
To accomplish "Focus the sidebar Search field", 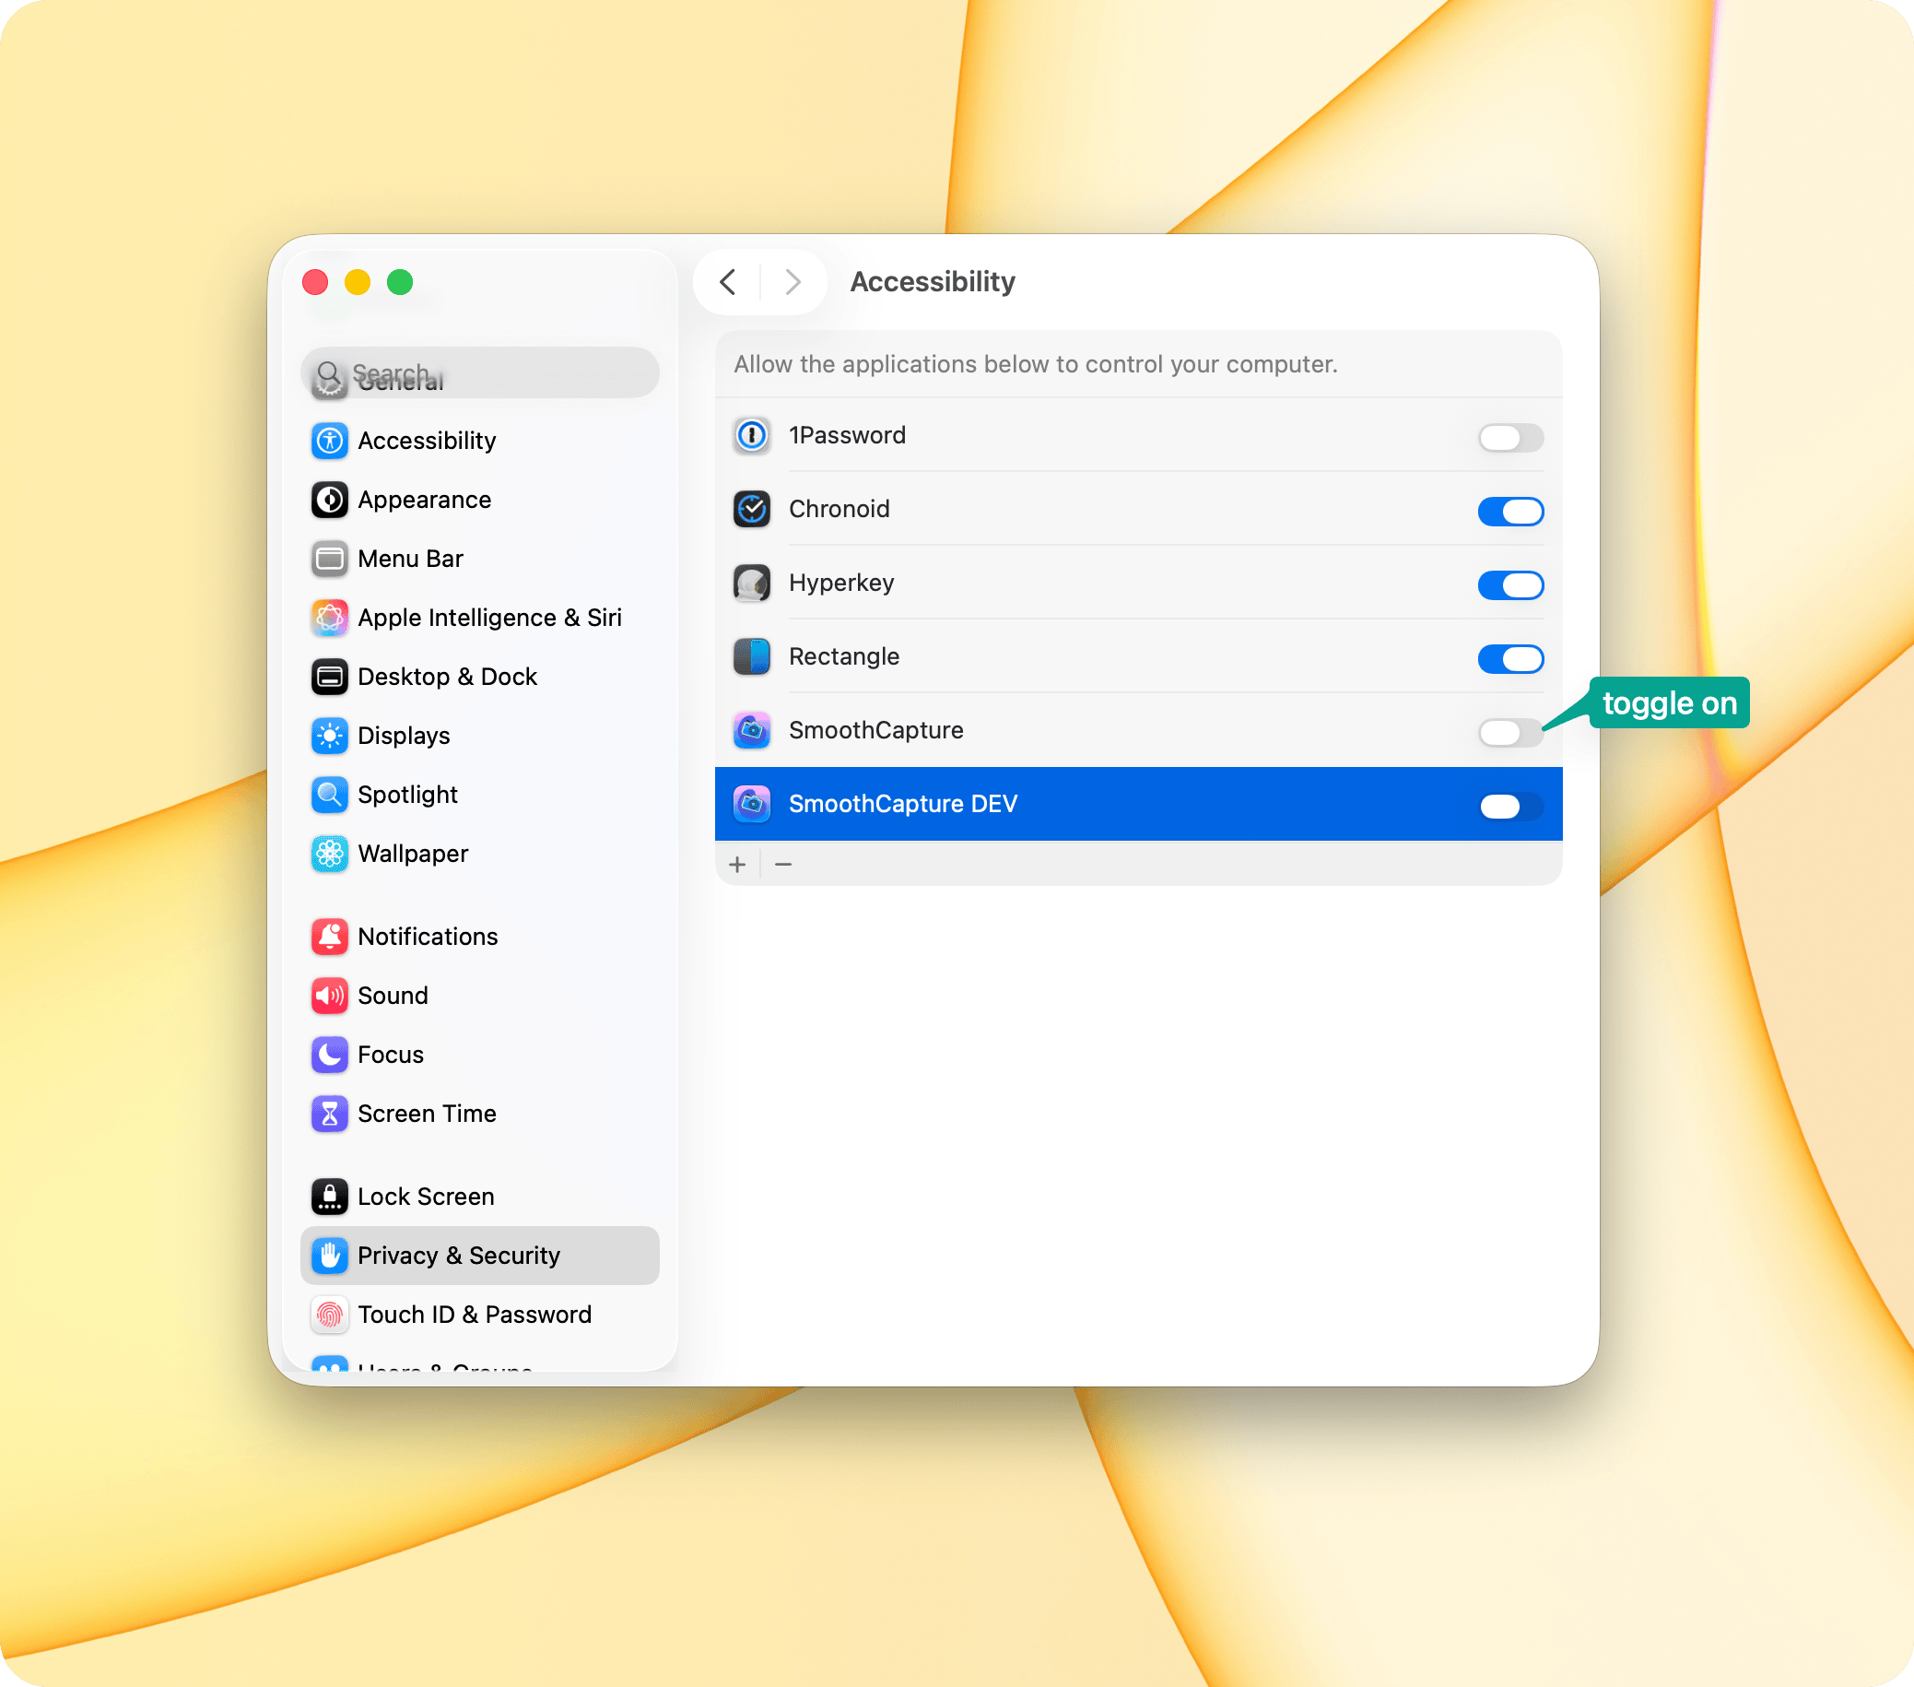I will [480, 372].
